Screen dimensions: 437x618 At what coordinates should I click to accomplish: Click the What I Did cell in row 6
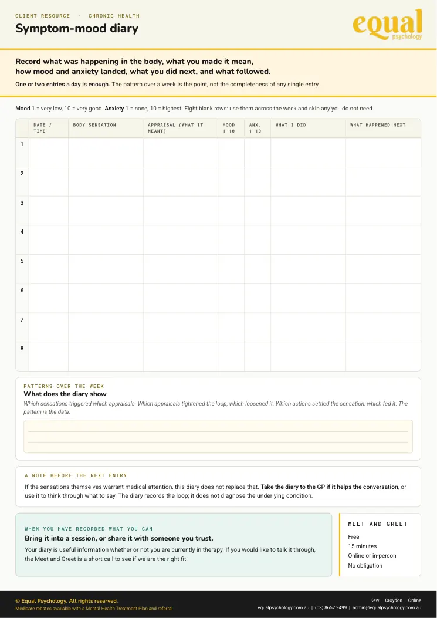pyautogui.click(x=308, y=298)
